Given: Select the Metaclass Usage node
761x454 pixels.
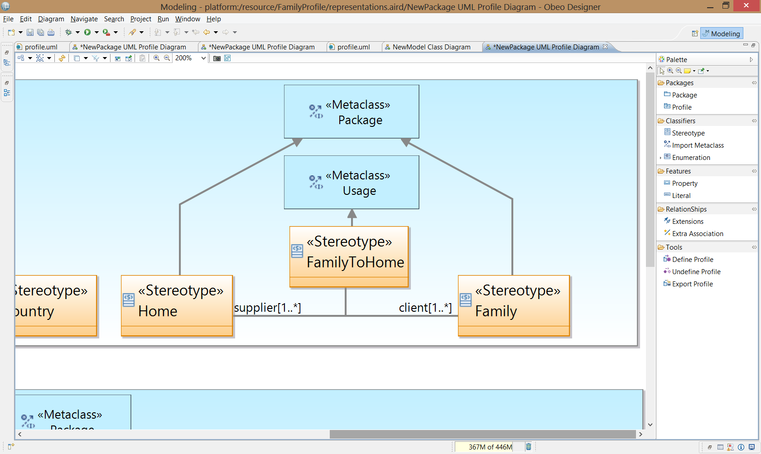Looking at the screenshot, I should coord(352,182).
